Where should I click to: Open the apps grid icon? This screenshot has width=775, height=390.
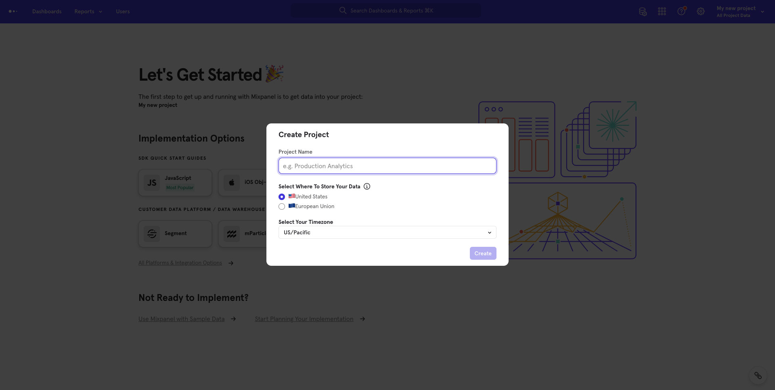tap(662, 11)
